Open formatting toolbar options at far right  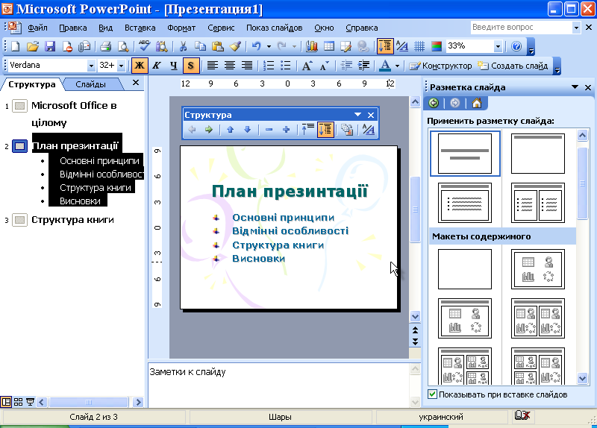557,66
